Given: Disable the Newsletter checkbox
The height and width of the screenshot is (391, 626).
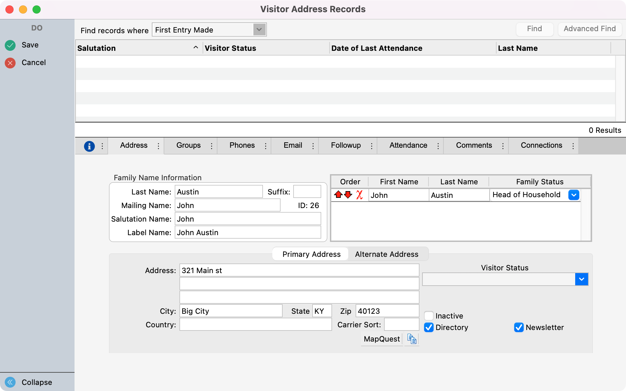Looking at the screenshot, I should pyautogui.click(x=519, y=327).
